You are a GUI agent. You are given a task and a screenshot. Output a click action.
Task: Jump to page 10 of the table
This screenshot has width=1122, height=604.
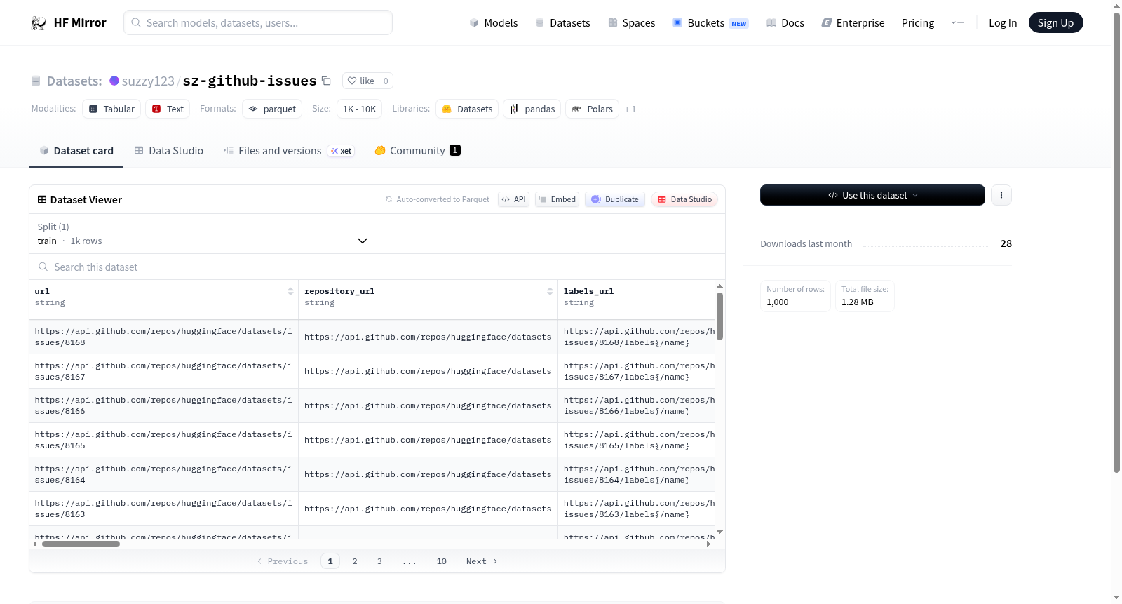(x=442, y=561)
